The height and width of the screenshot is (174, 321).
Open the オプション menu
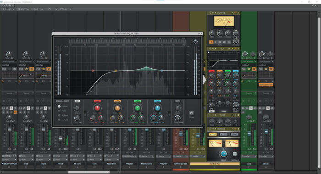point(65,9)
